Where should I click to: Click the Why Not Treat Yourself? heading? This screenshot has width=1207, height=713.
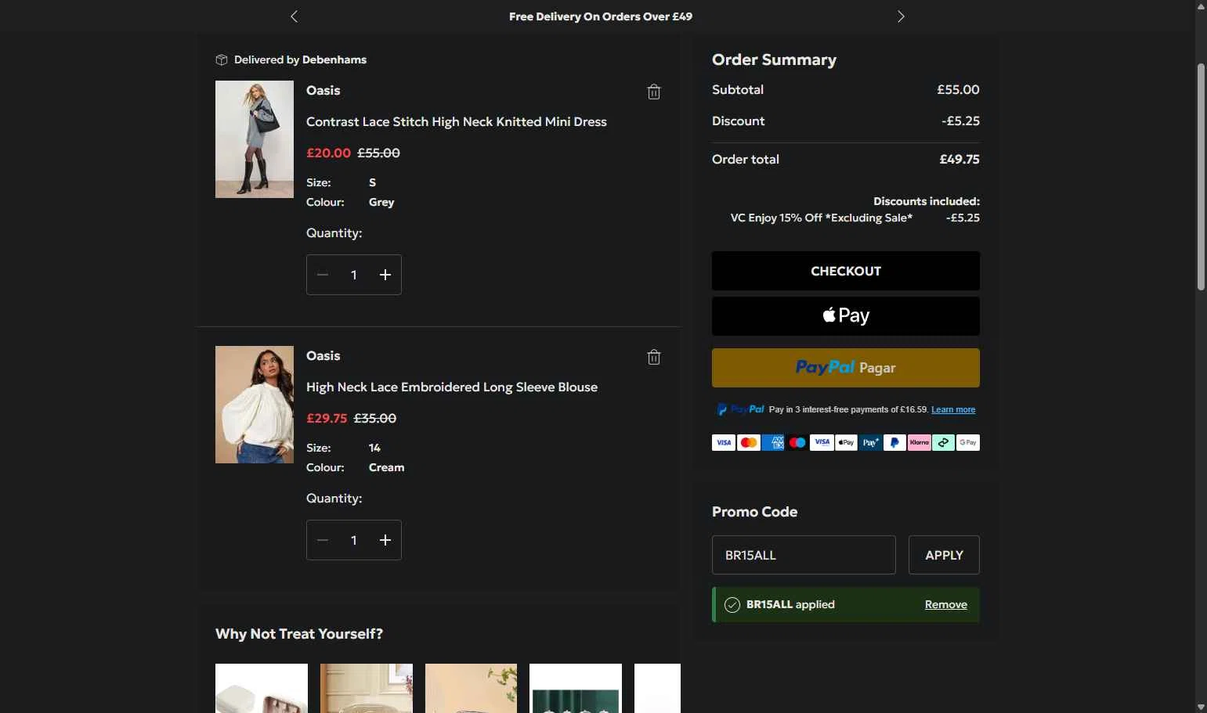(x=299, y=634)
